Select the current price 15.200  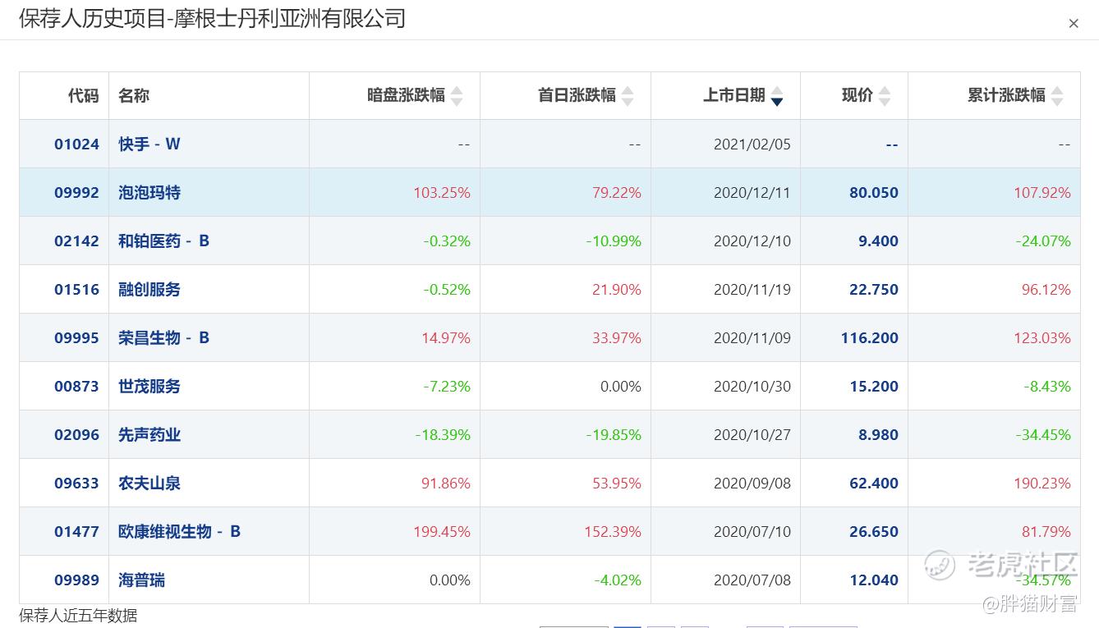874,387
